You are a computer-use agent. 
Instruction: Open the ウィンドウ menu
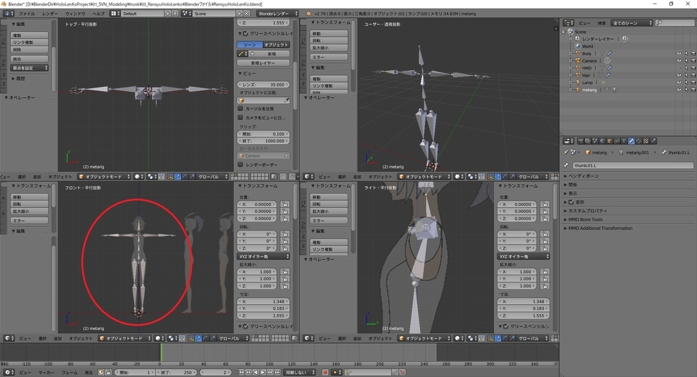point(75,14)
